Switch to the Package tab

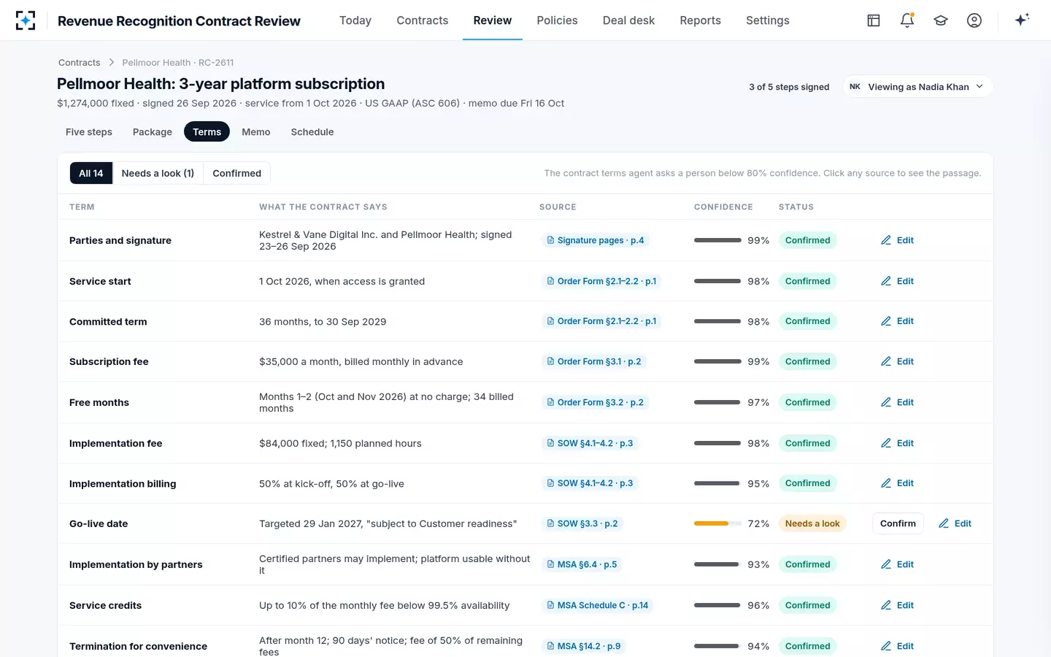[153, 132]
